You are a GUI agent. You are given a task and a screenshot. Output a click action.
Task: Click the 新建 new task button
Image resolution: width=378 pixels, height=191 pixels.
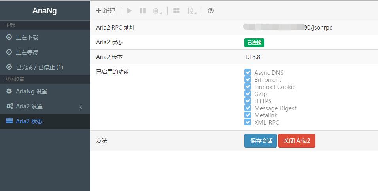point(106,11)
